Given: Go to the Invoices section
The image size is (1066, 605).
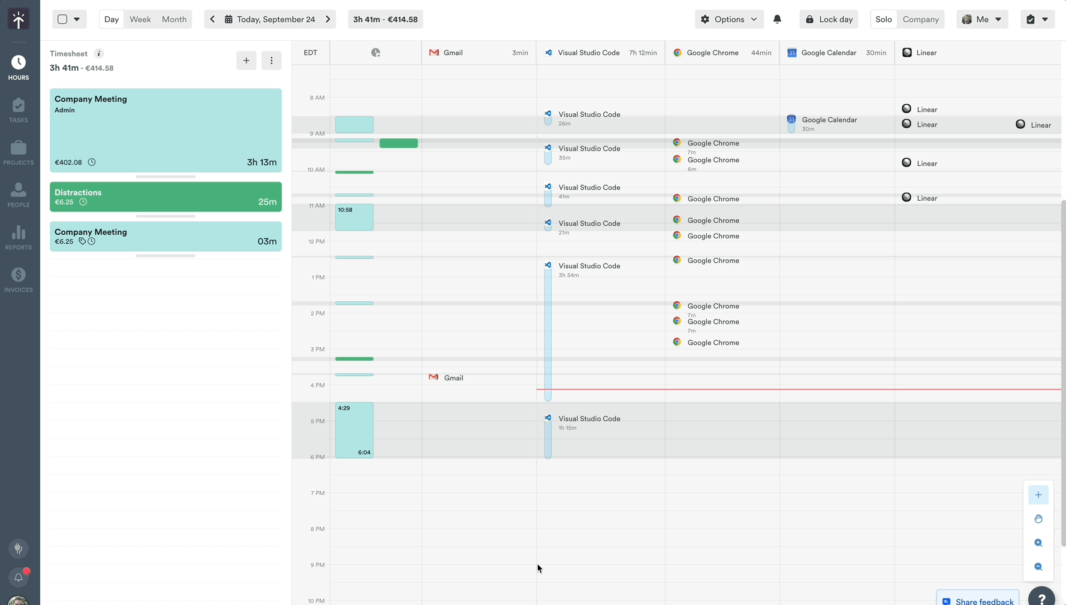Looking at the screenshot, I should tap(19, 279).
